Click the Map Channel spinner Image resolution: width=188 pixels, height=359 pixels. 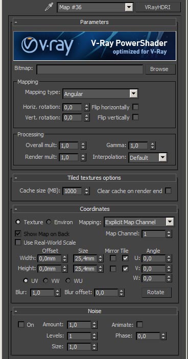point(169,234)
